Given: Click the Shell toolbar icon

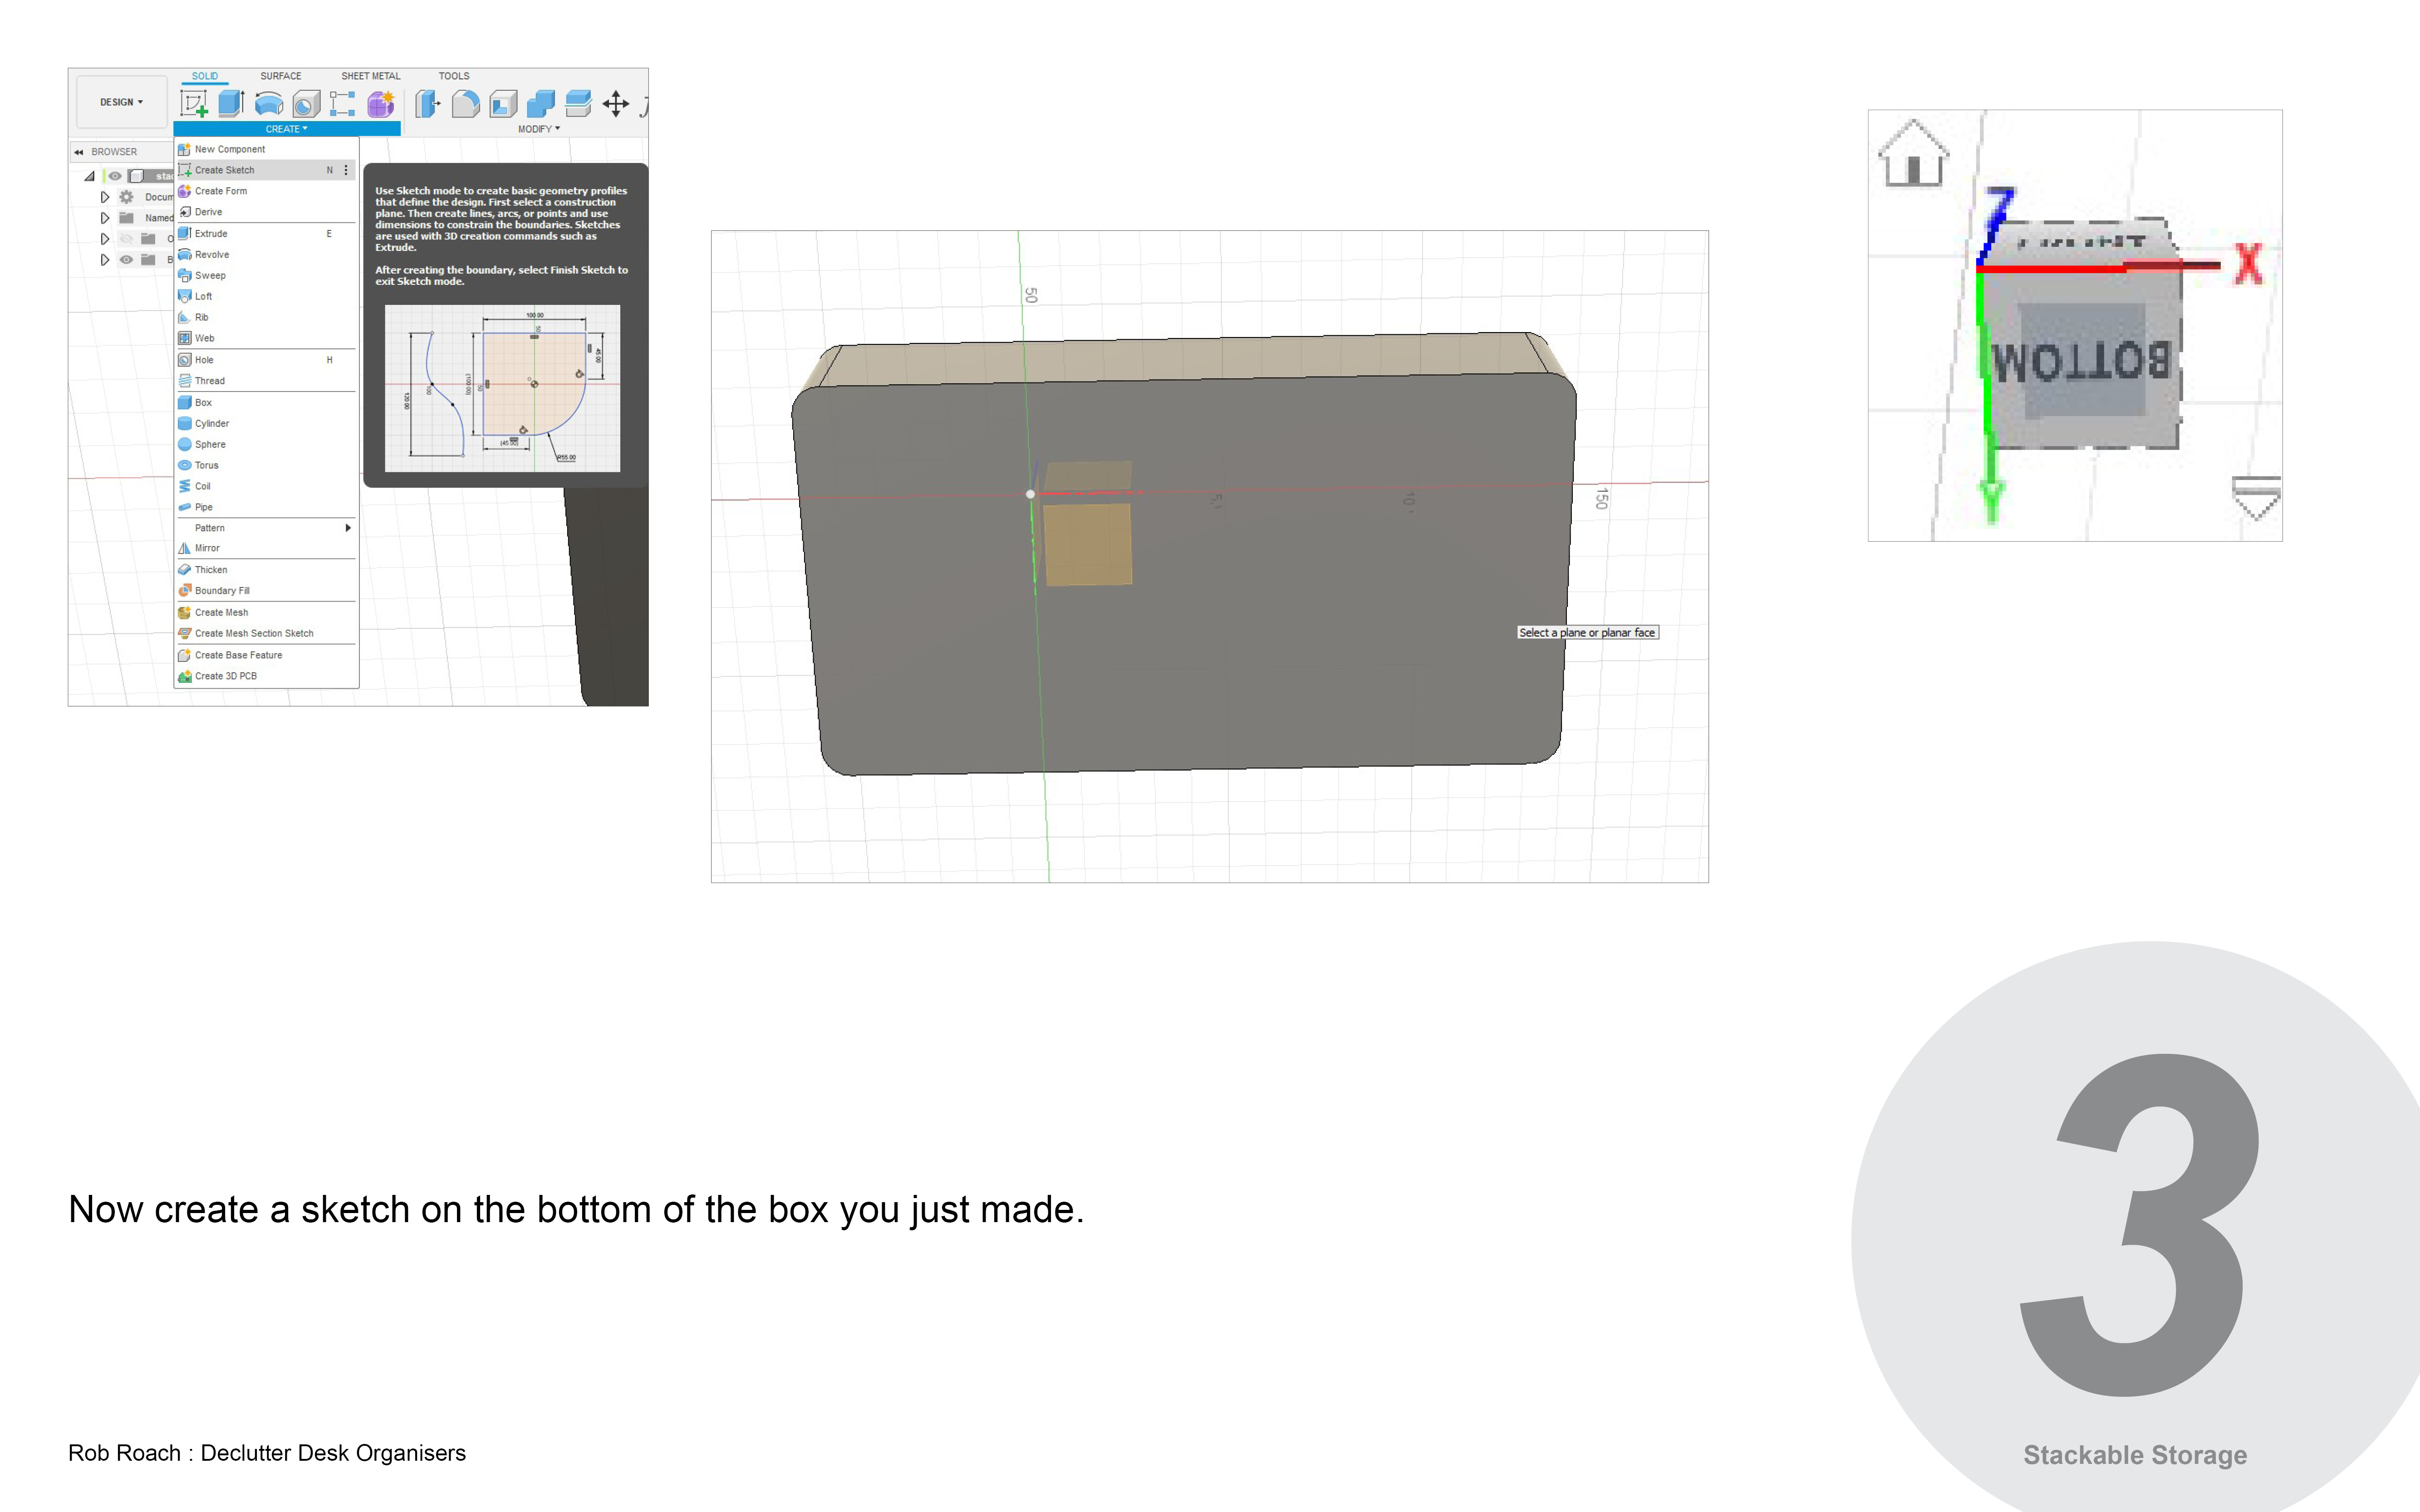Looking at the screenshot, I should tap(504, 103).
